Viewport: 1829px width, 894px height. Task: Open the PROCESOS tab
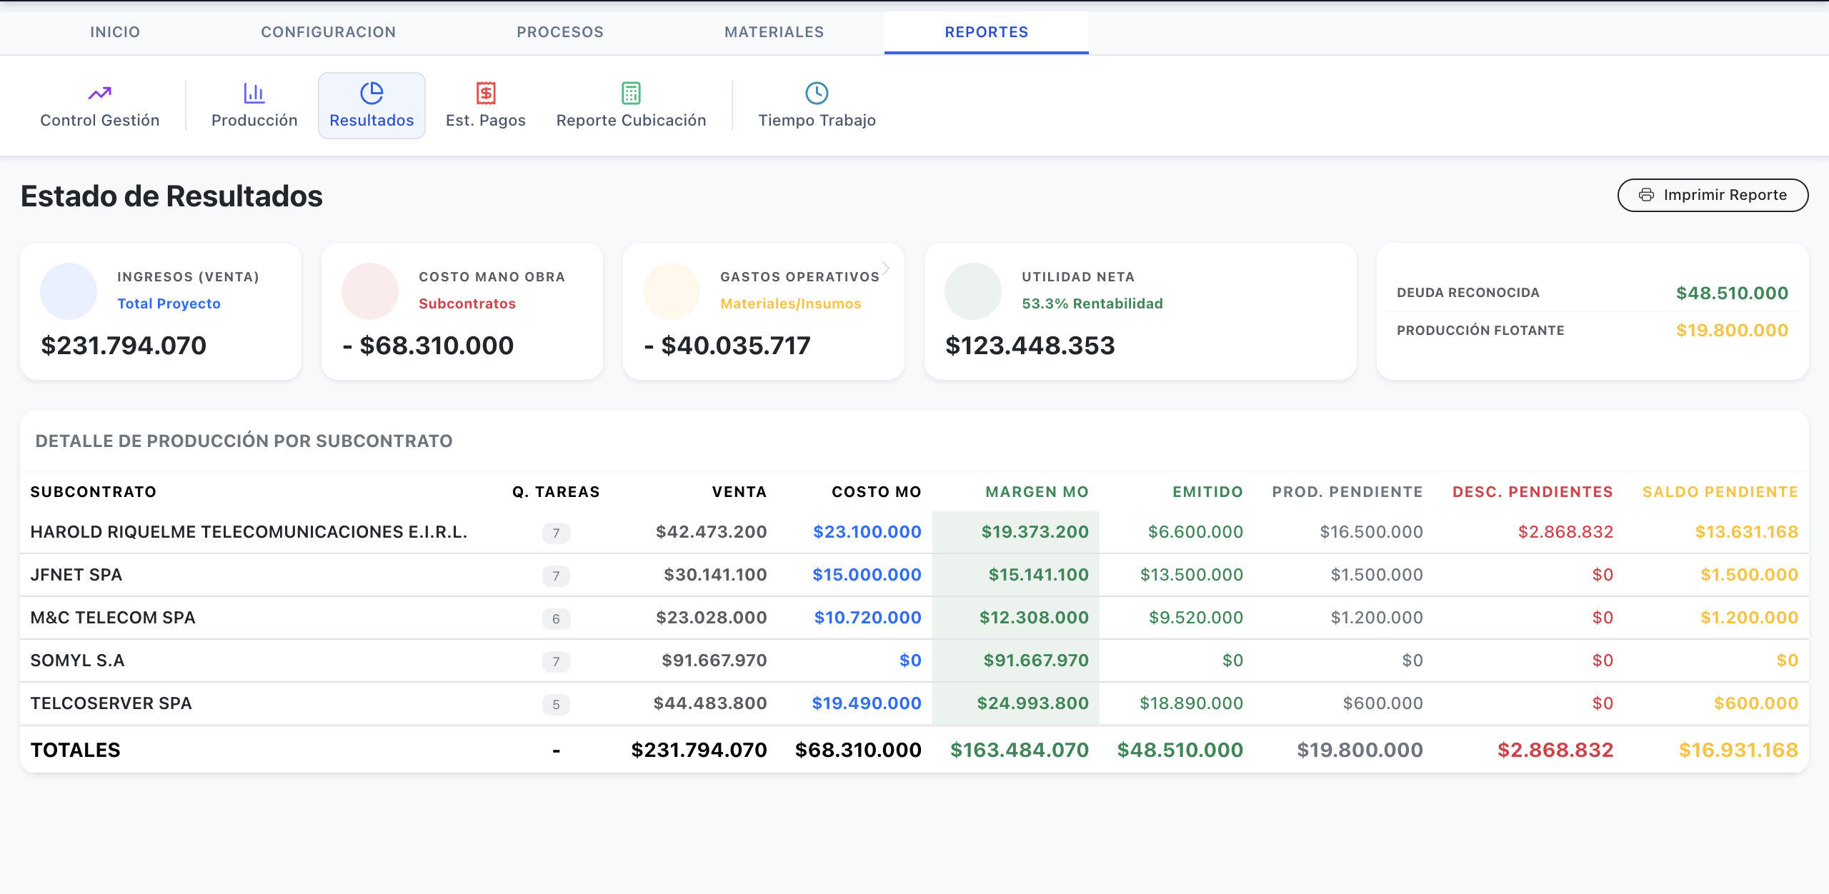tap(560, 32)
